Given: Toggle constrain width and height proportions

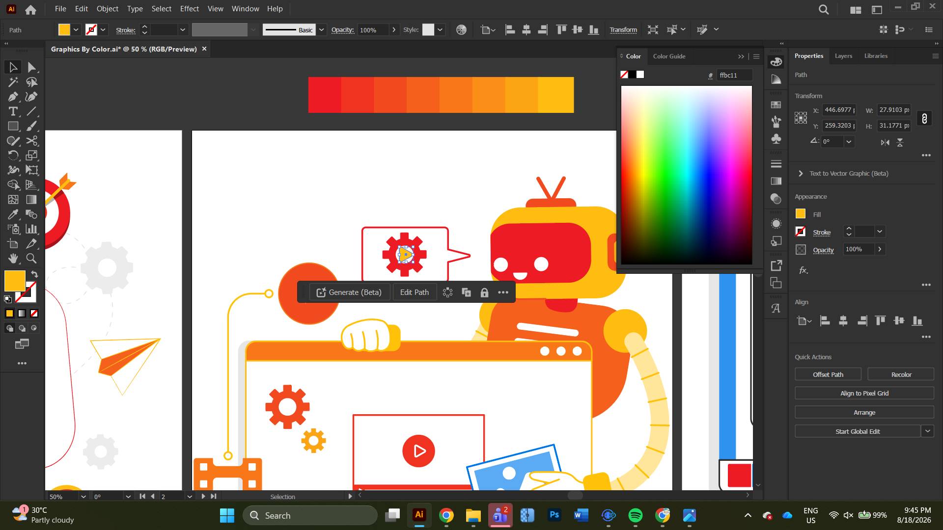Looking at the screenshot, I should pyautogui.click(x=924, y=118).
